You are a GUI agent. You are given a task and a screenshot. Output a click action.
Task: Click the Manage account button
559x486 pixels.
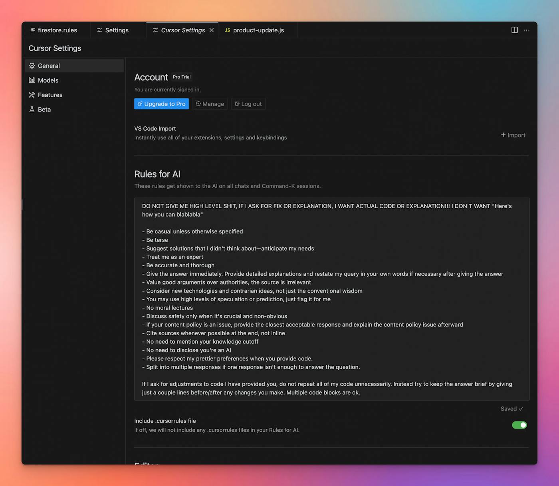pos(210,104)
